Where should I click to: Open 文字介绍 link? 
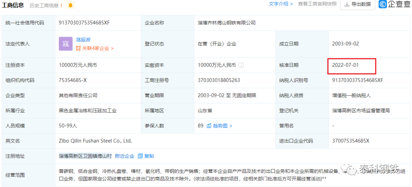tap(281, 4)
